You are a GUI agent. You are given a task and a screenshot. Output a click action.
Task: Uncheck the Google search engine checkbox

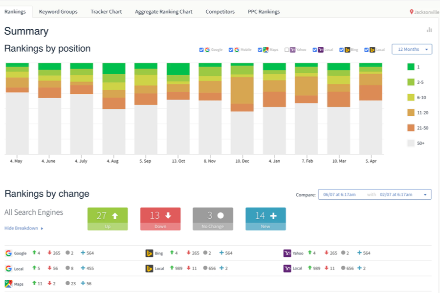tap(201, 50)
